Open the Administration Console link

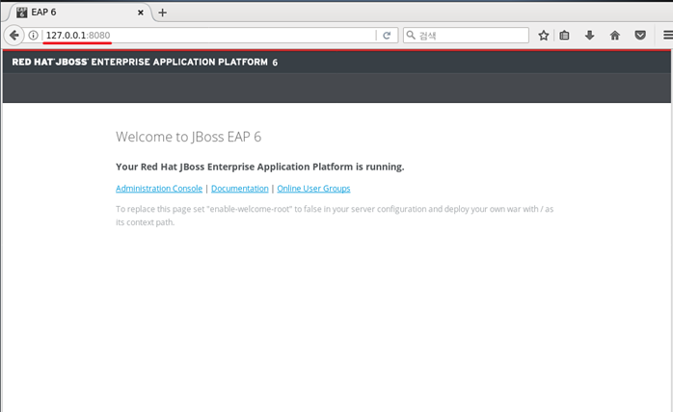(159, 189)
